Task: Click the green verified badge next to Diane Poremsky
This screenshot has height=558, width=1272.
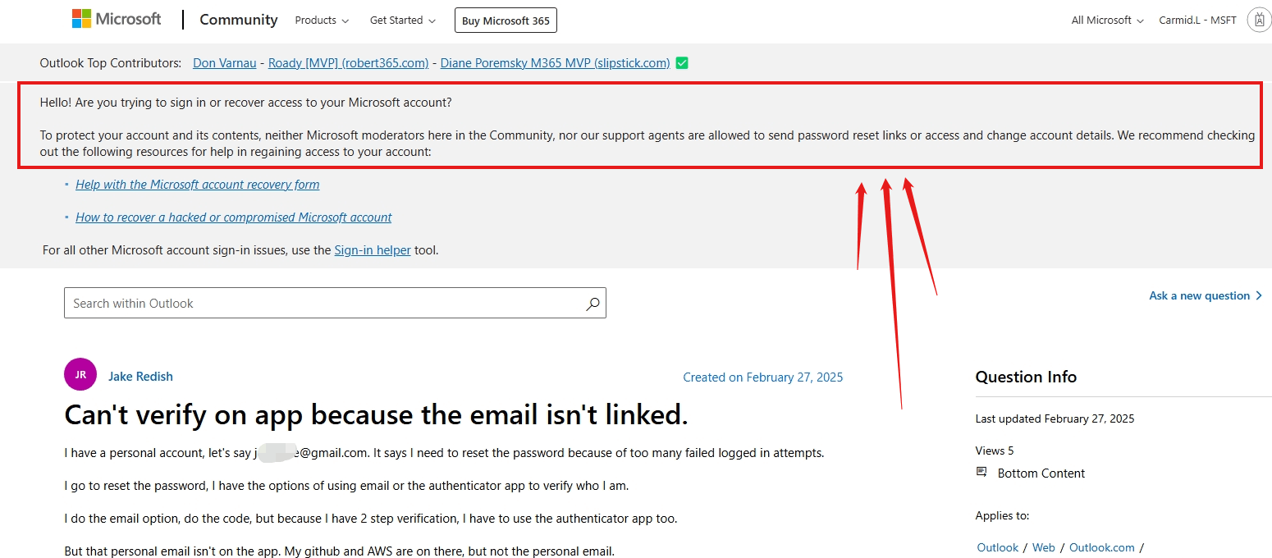Action: [681, 62]
